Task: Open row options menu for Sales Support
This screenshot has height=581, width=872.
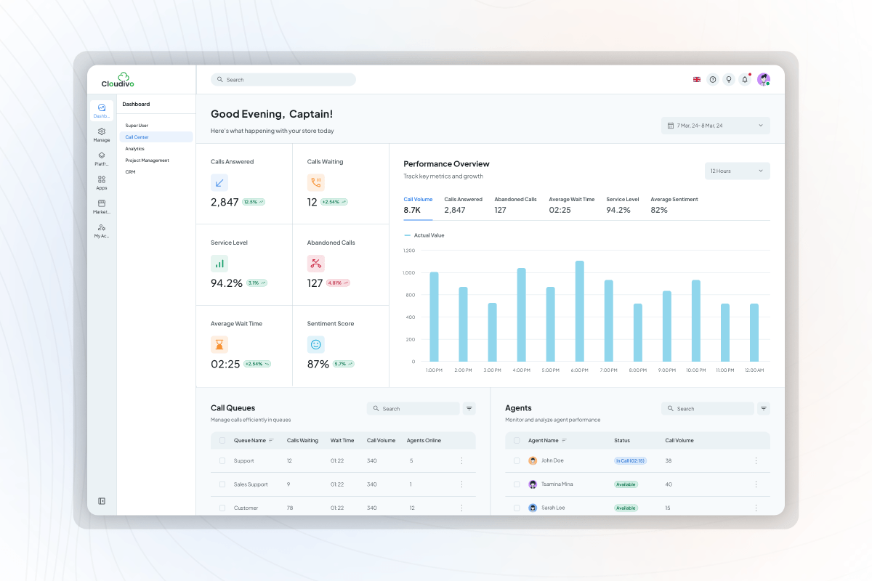Action: click(x=461, y=484)
